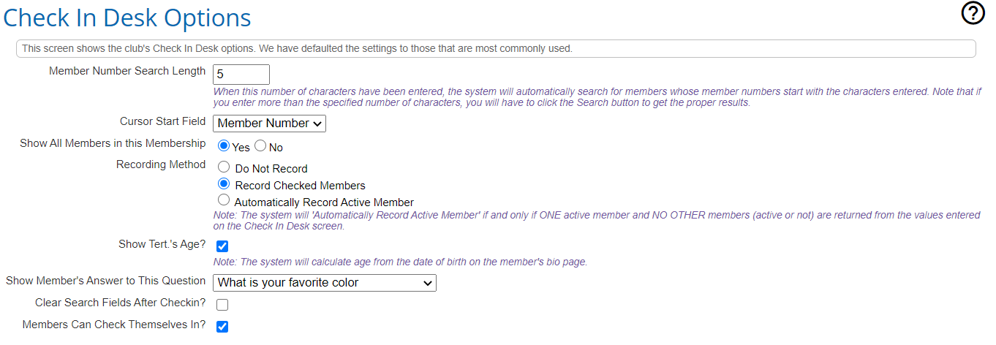Viewport: 996px width, 345px height.
Task: Choose the Do Not Record option
Action: point(224,167)
